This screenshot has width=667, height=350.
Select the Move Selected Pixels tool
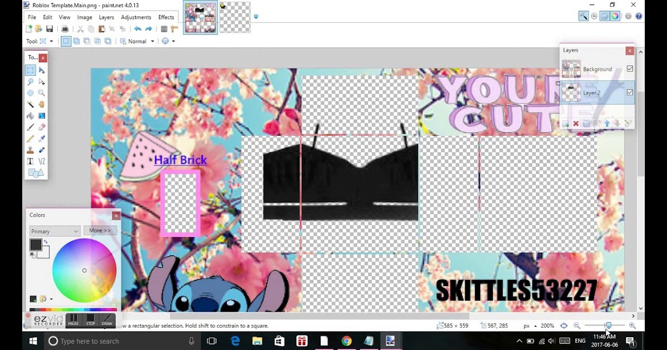[42, 70]
